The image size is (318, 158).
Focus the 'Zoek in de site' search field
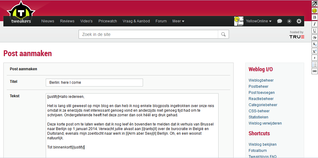pos(149,34)
